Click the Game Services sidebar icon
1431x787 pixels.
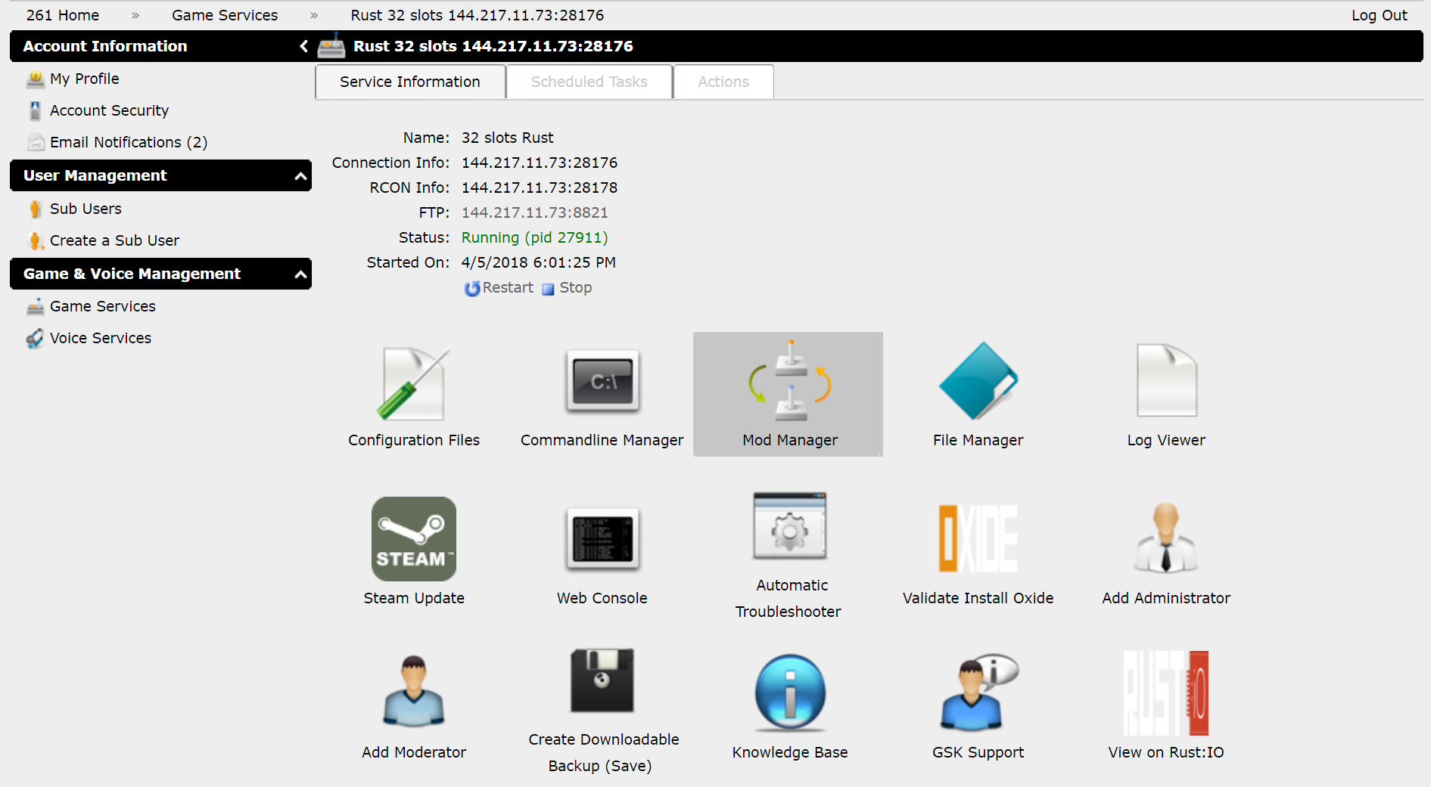(35, 306)
